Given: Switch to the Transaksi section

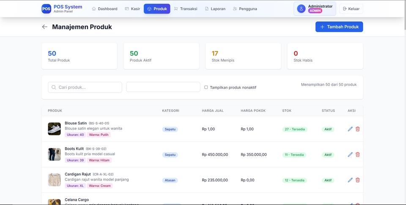Looking at the screenshot, I should coord(185,9).
